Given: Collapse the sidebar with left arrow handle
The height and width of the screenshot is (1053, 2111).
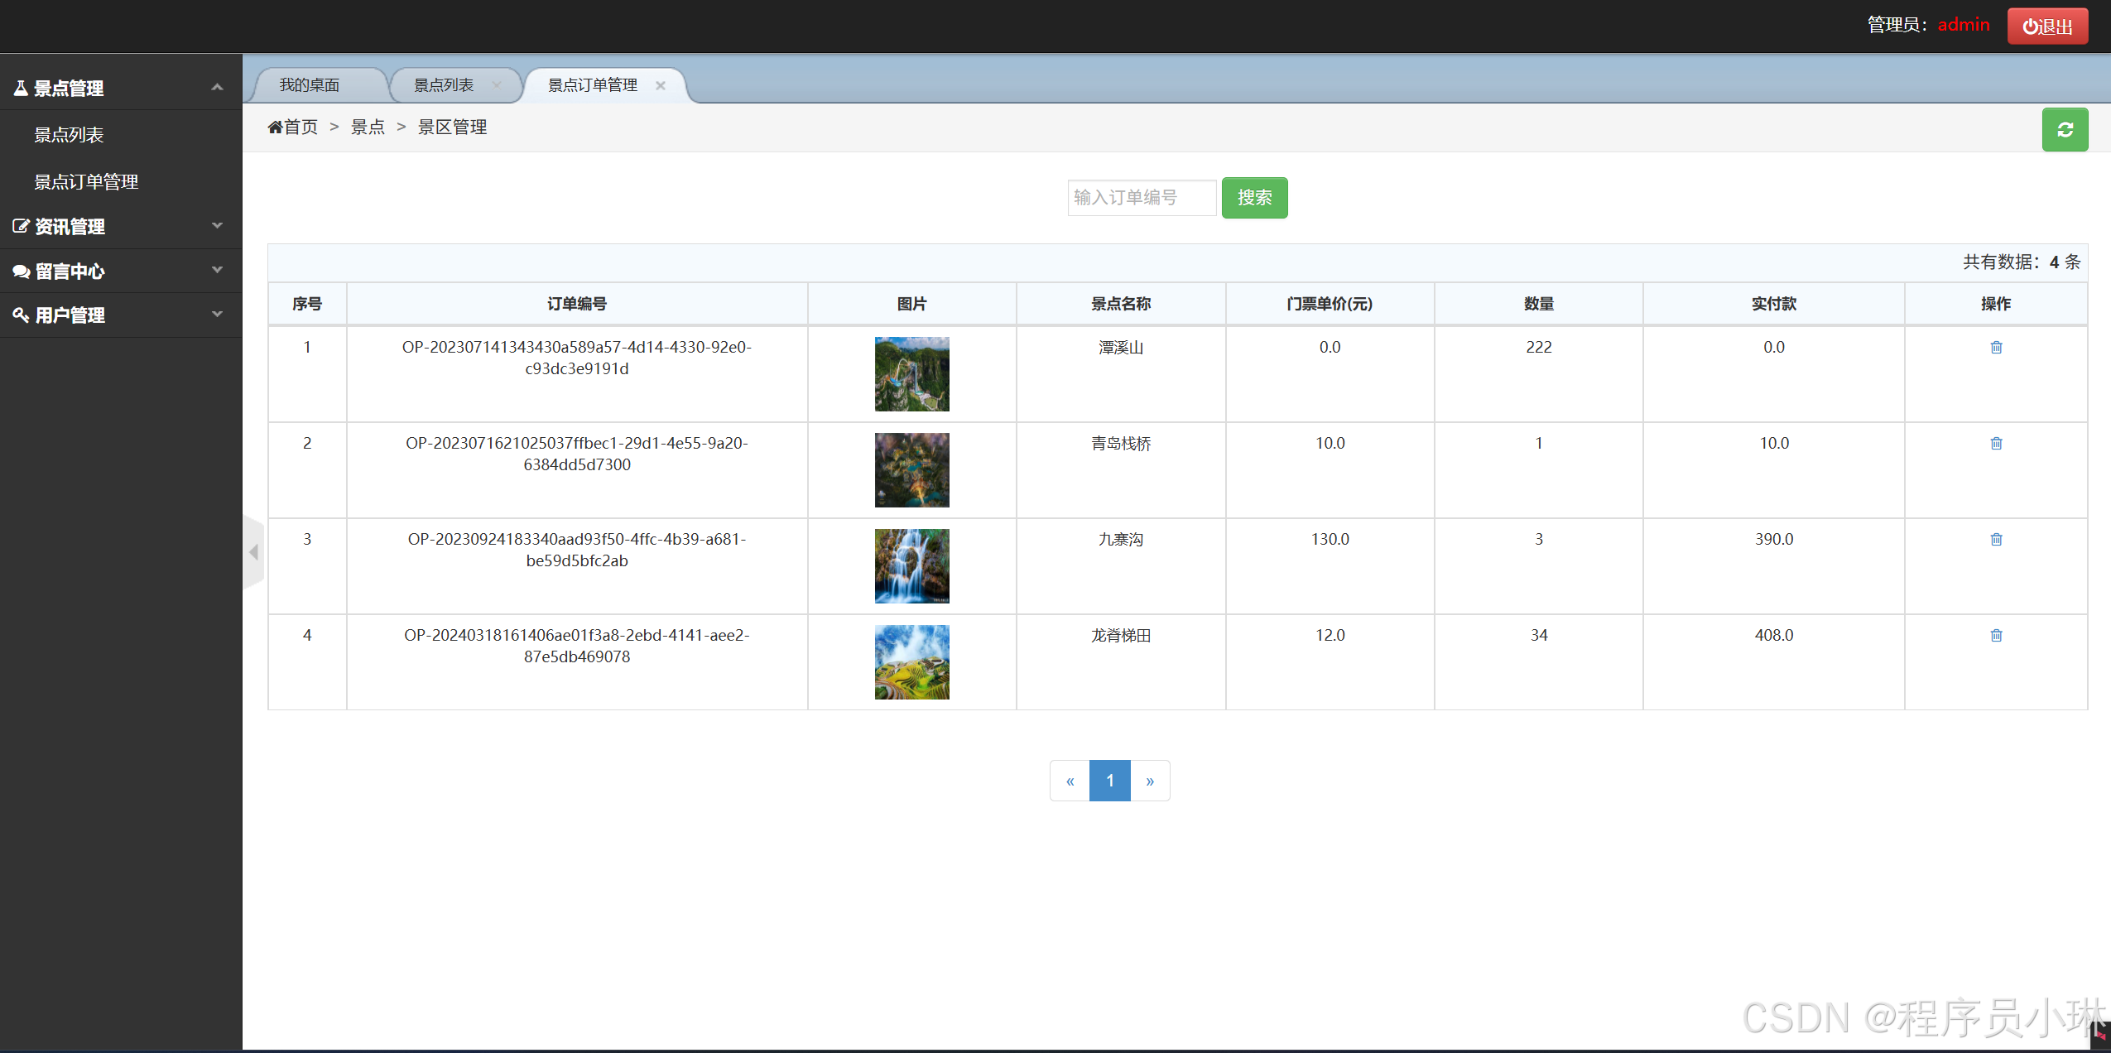Looking at the screenshot, I should (253, 552).
